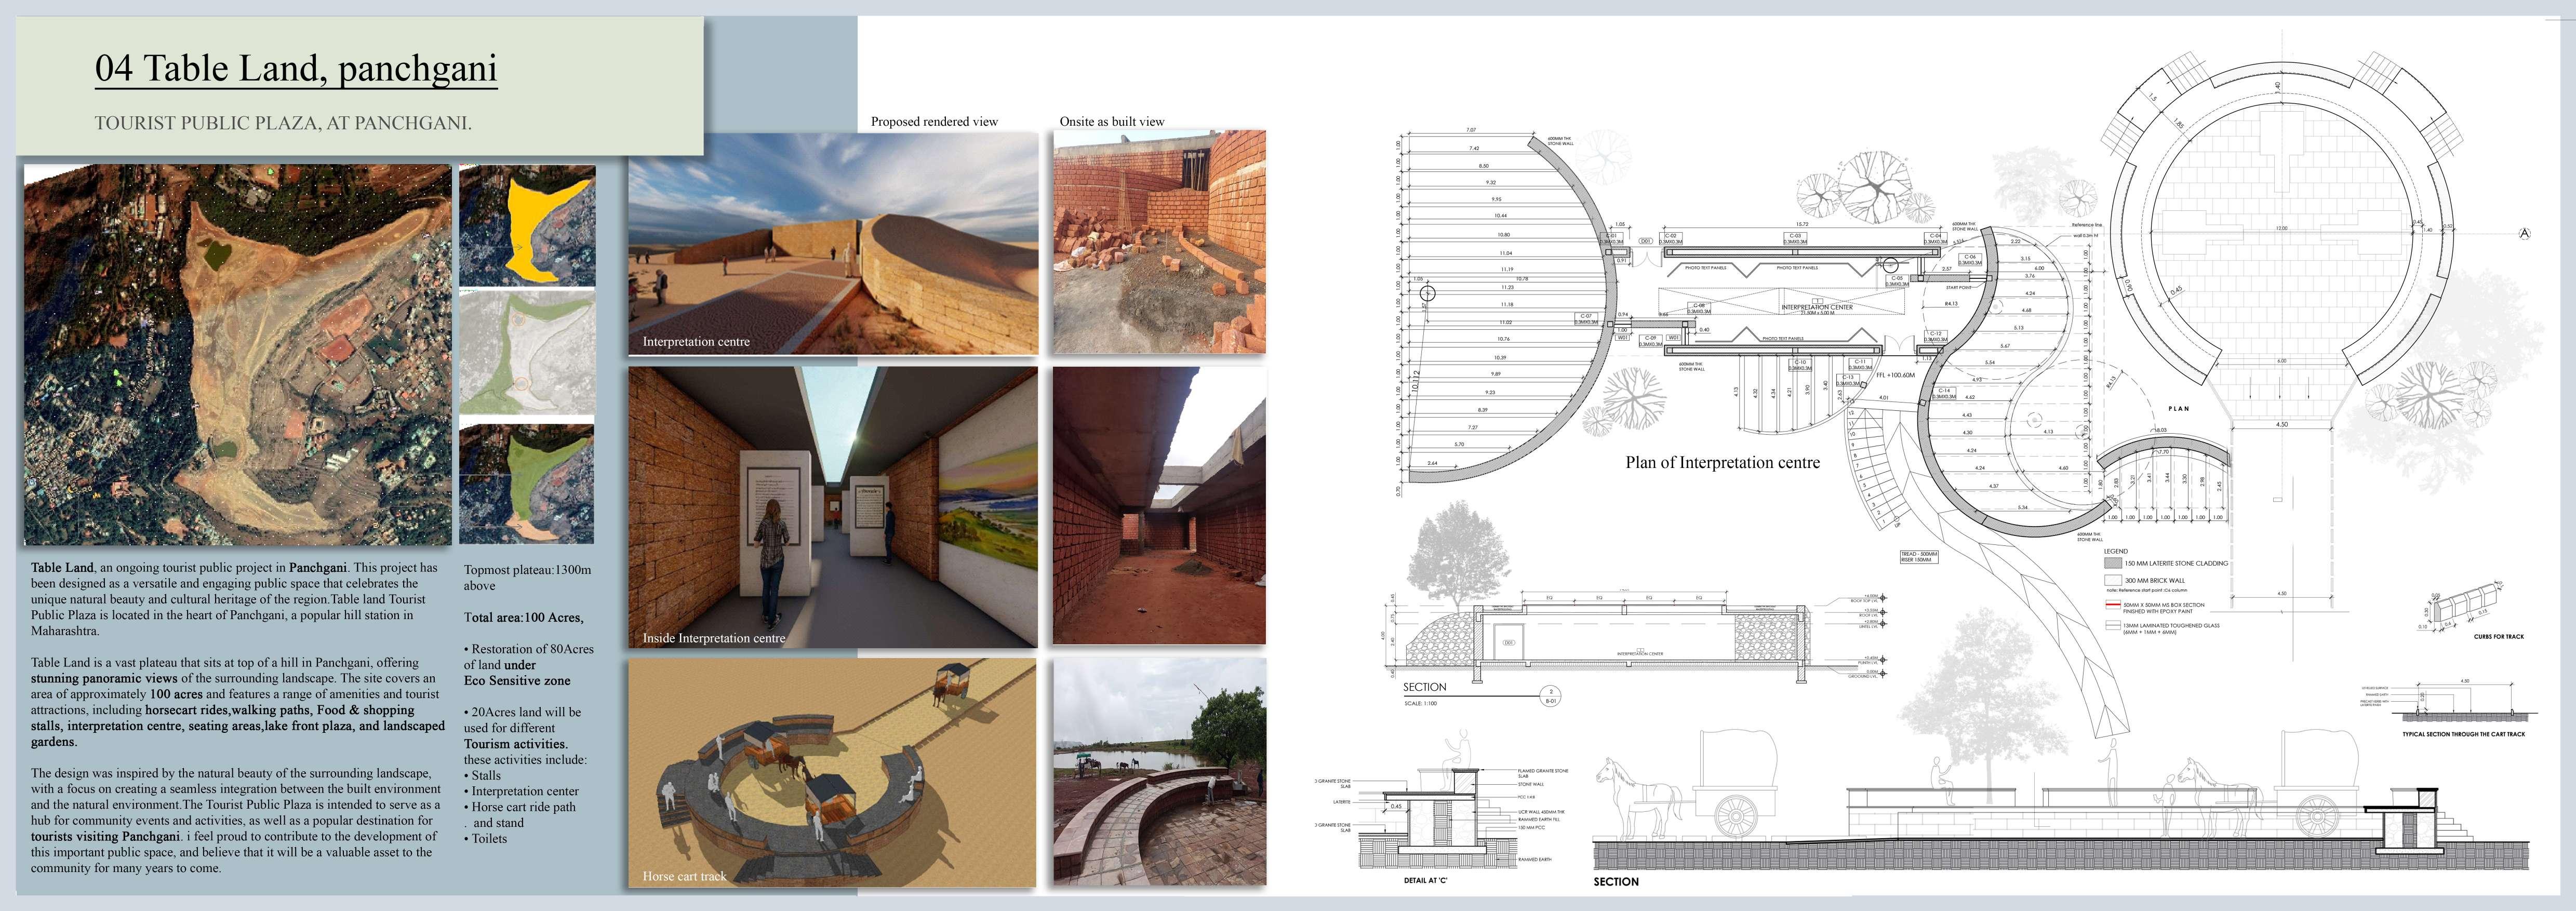The width and height of the screenshot is (2576, 911).
Task: Click the red MS box section legend swatch
Action: pyautogui.click(x=2113, y=605)
